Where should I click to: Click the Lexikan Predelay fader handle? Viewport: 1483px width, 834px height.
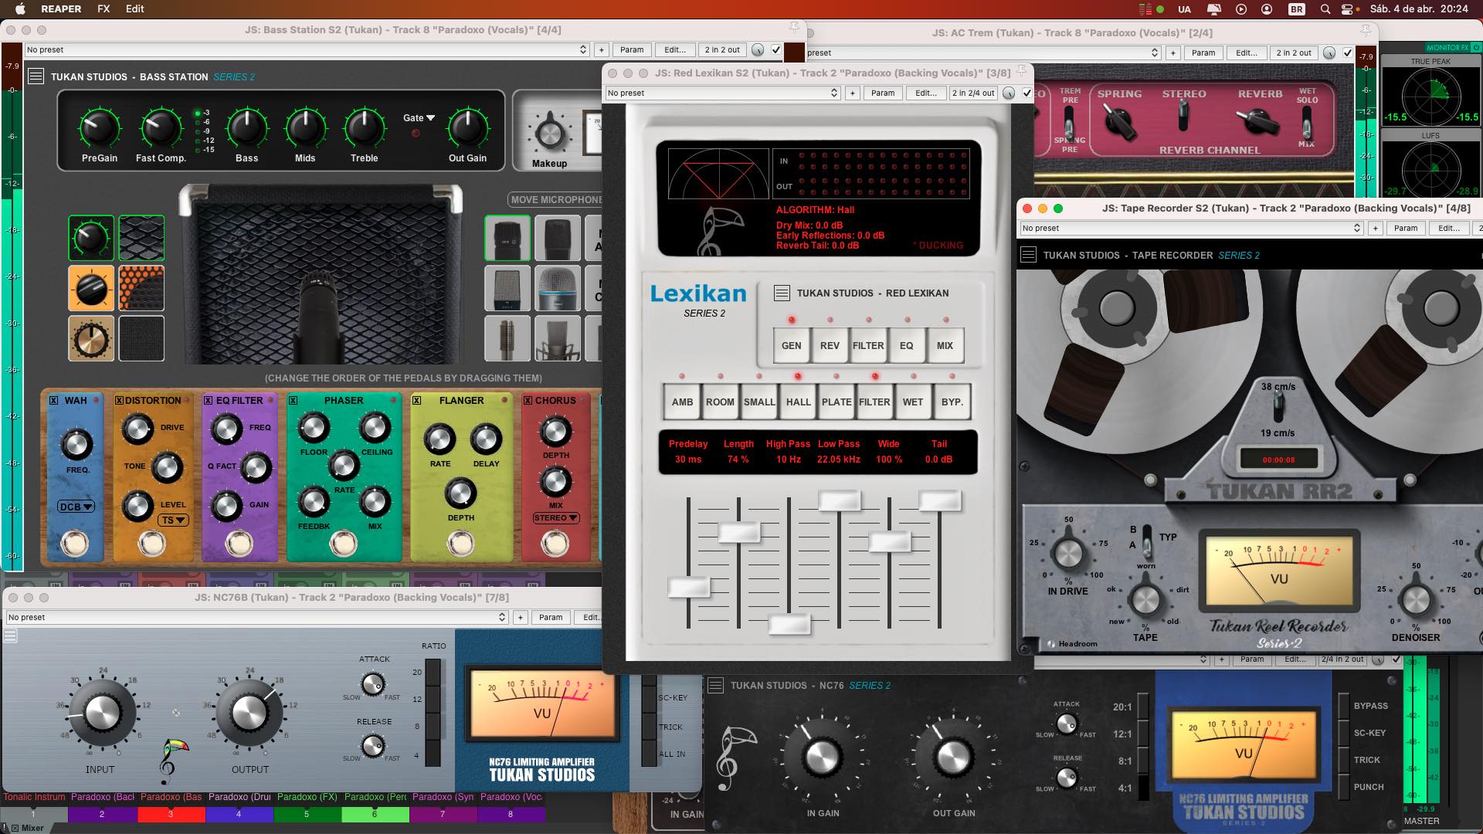pyautogui.click(x=688, y=588)
